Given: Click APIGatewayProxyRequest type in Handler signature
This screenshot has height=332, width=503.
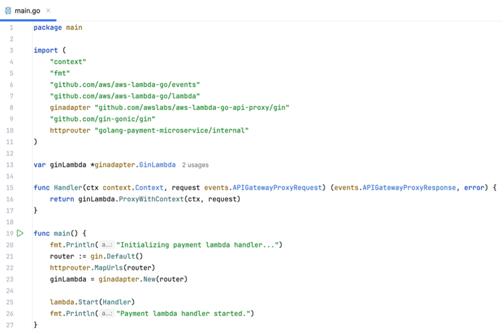Looking at the screenshot, I should click(x=277, y=188).
